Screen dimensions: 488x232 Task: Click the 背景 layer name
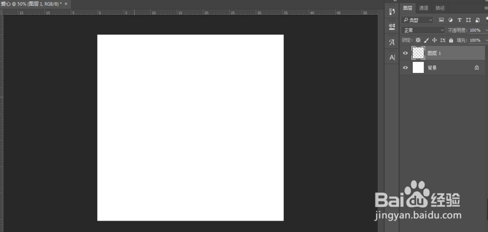tap(432, 68)
